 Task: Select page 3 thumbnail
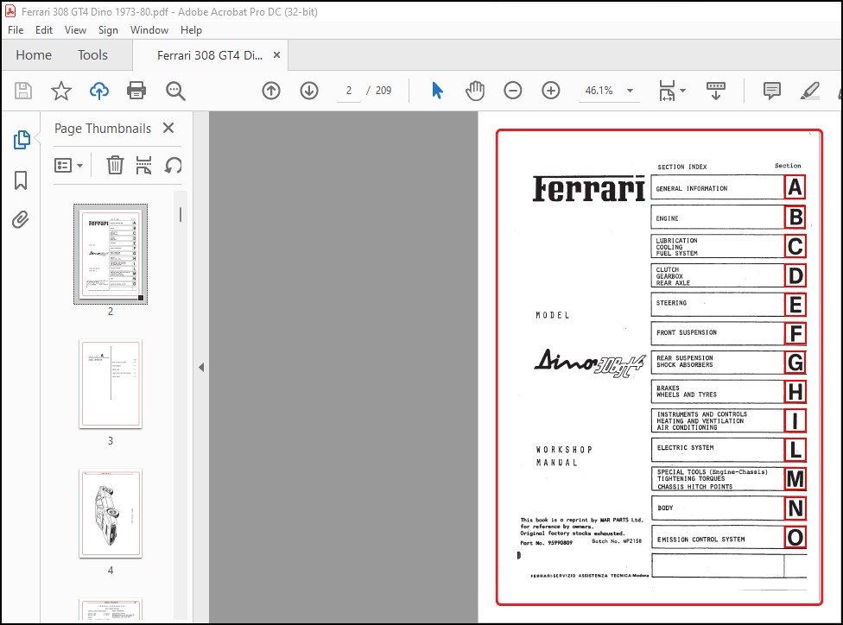tap(111, 383)
